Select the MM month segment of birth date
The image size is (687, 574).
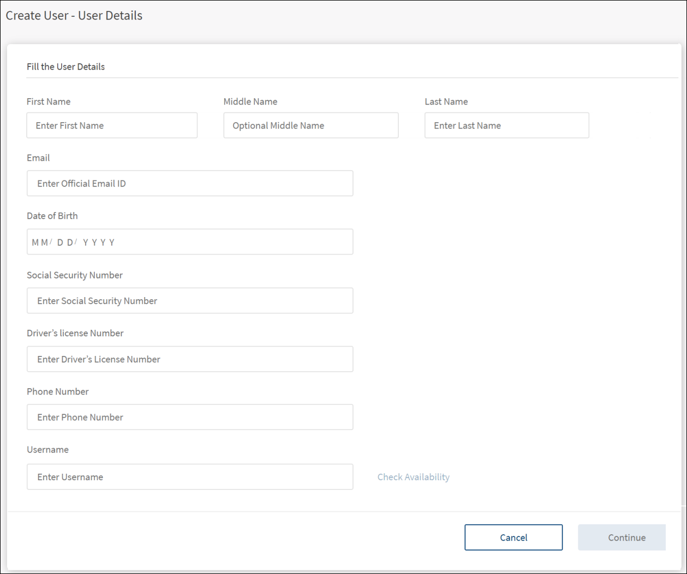[x=40, y=243]
